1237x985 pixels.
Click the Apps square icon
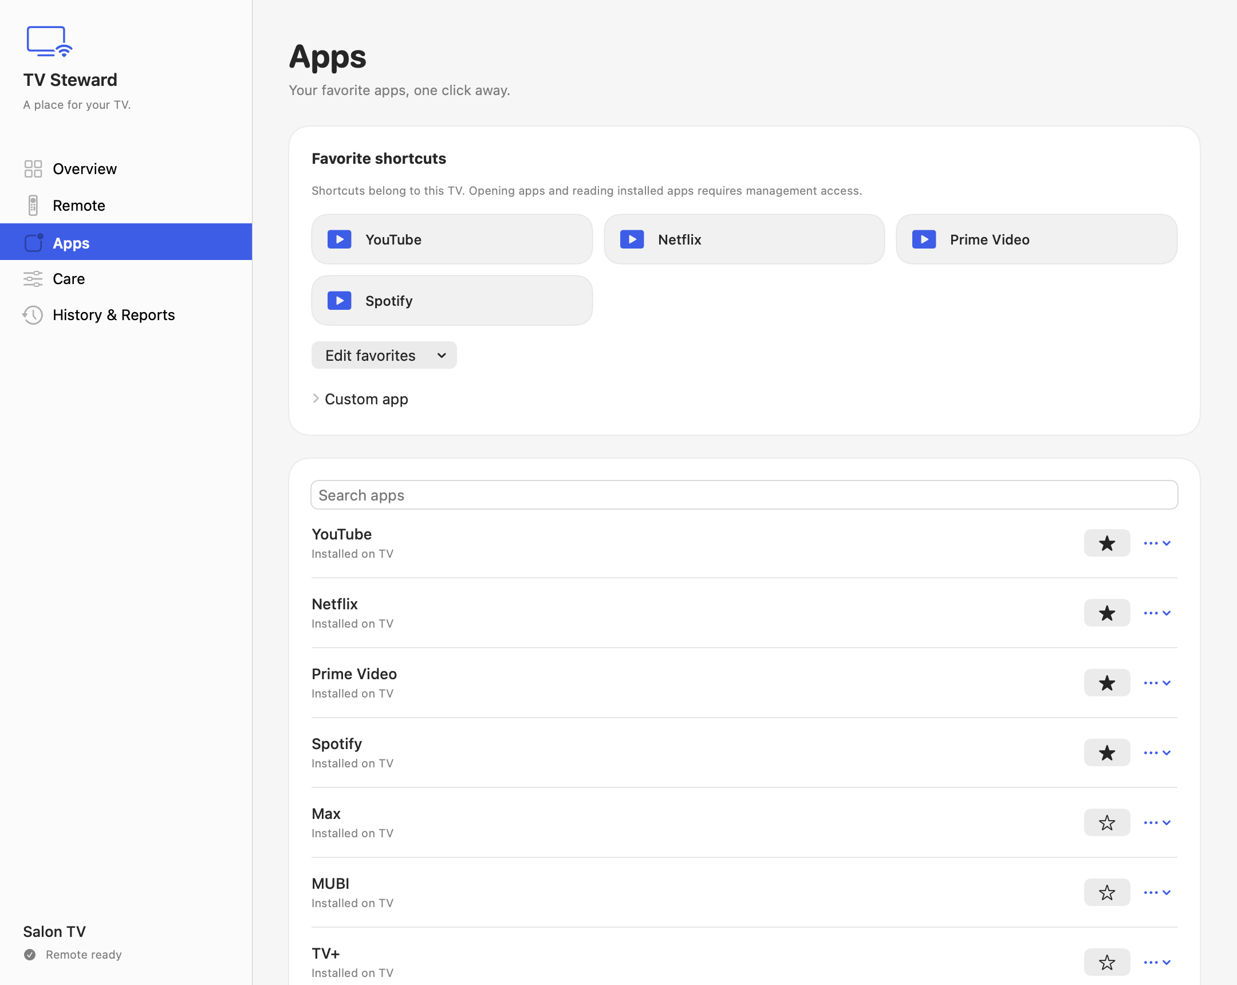tap(34, 243)
